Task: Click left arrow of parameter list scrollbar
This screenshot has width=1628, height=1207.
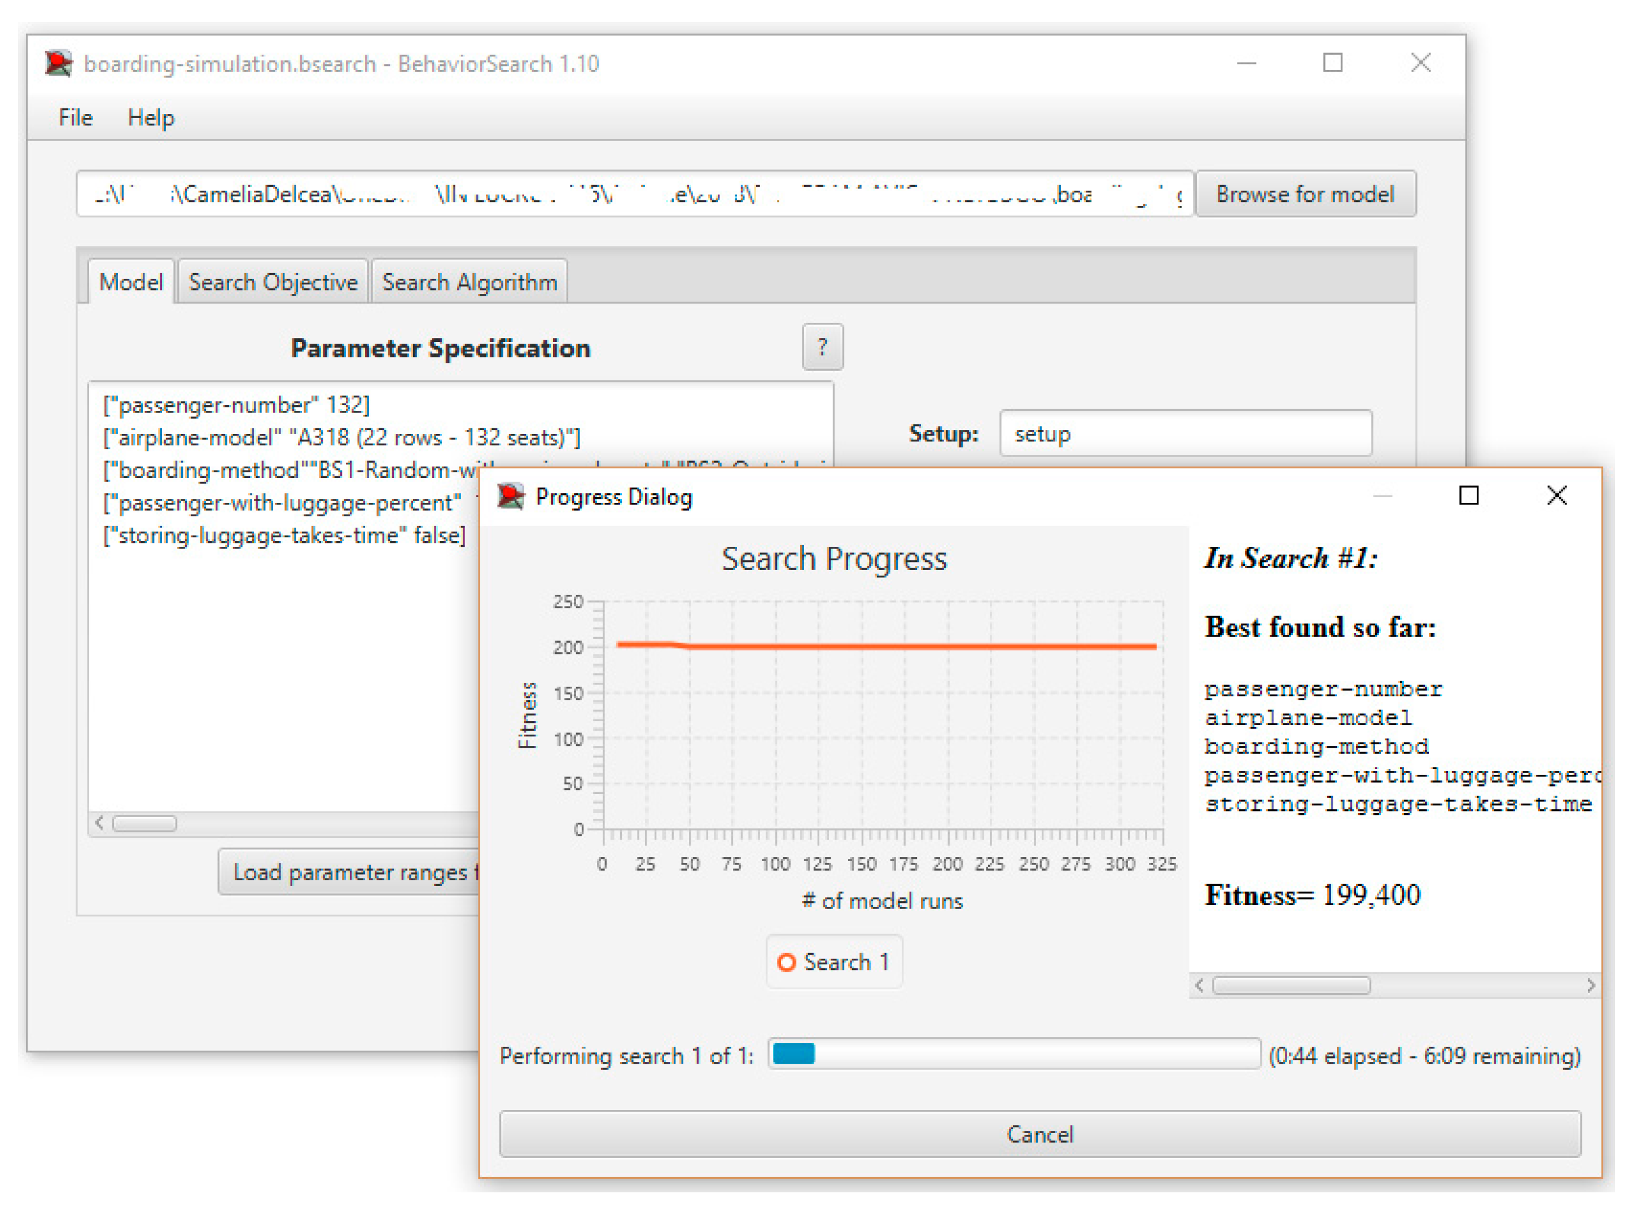Action: 99,823
